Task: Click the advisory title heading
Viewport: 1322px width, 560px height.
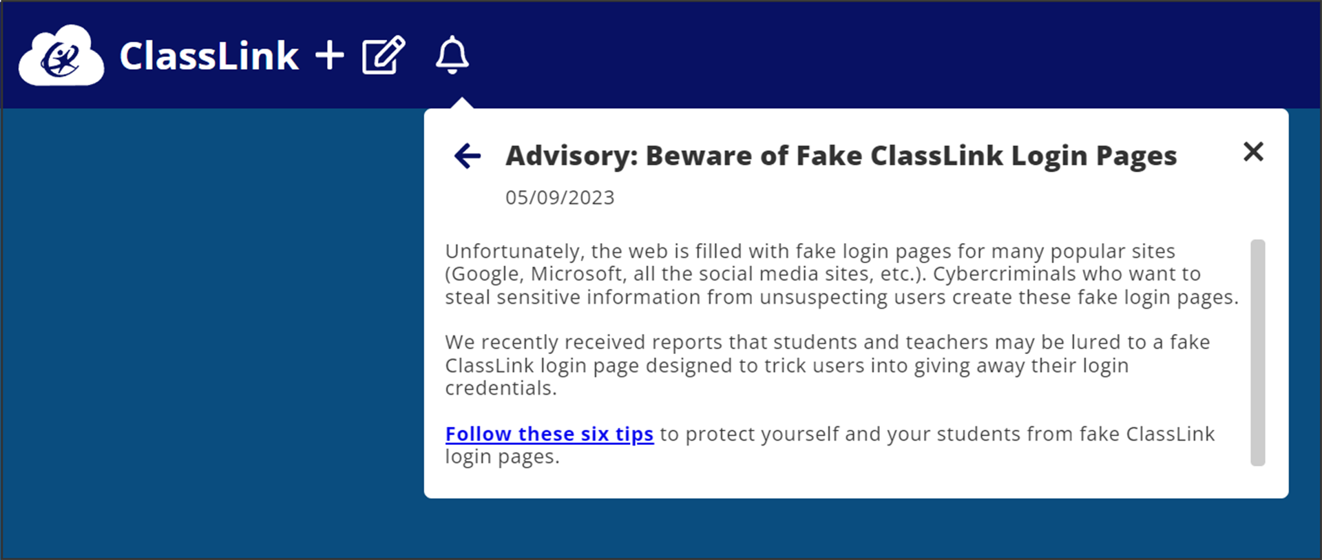Action: coord(841,156)
